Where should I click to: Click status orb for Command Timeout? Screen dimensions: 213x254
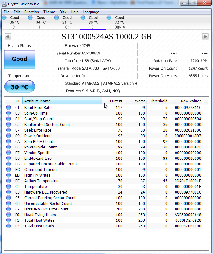(x=8, y=169)
